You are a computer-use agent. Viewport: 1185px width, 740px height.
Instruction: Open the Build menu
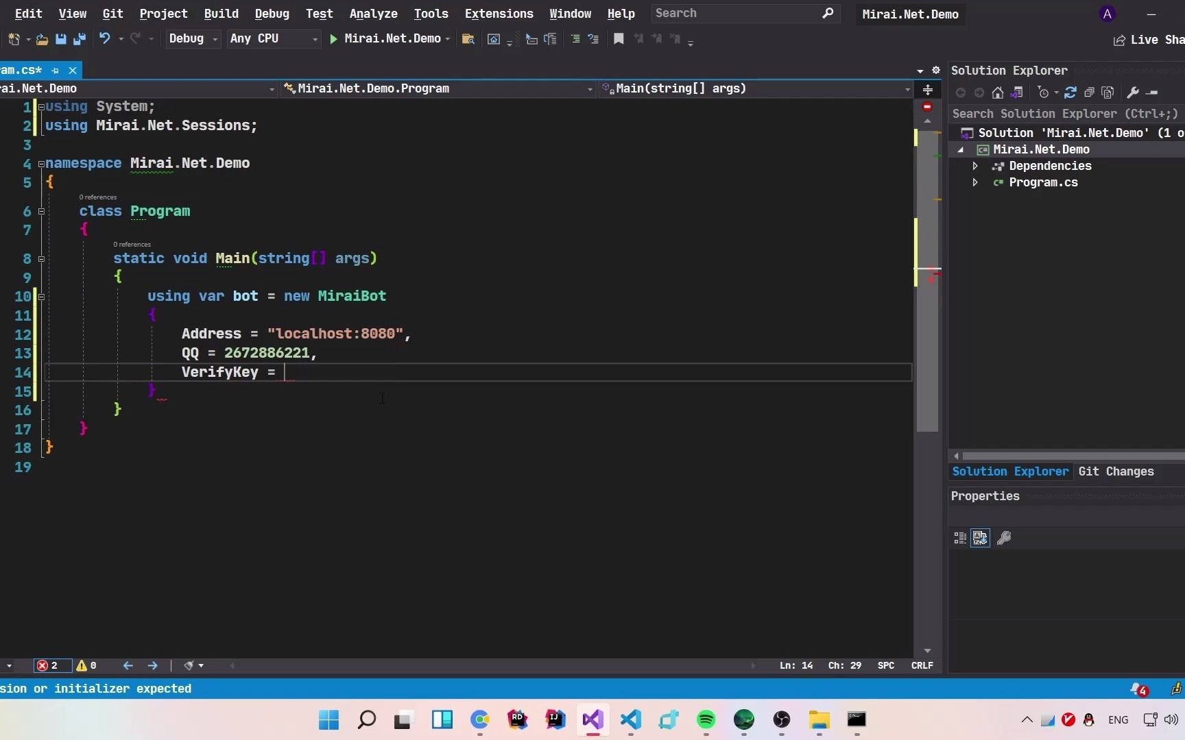(x=222, y=14)
